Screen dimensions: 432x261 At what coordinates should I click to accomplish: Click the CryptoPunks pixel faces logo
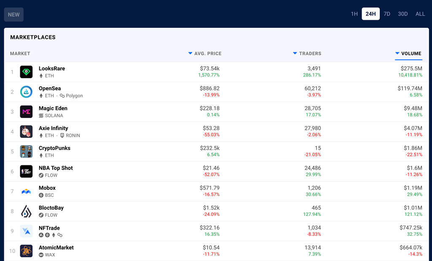(x=26, y=151)
